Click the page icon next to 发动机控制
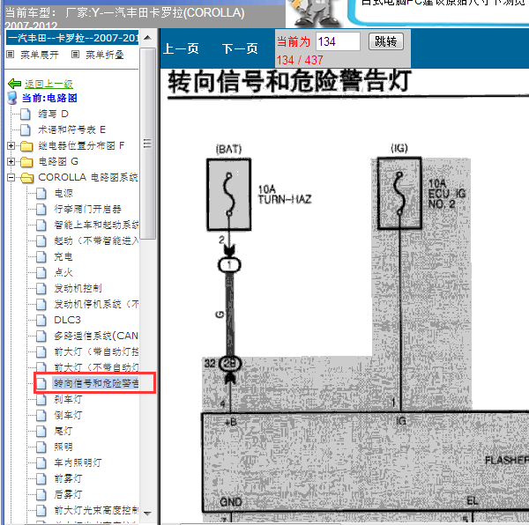Viewport: 529px width, 525px height. click(41, 289)
